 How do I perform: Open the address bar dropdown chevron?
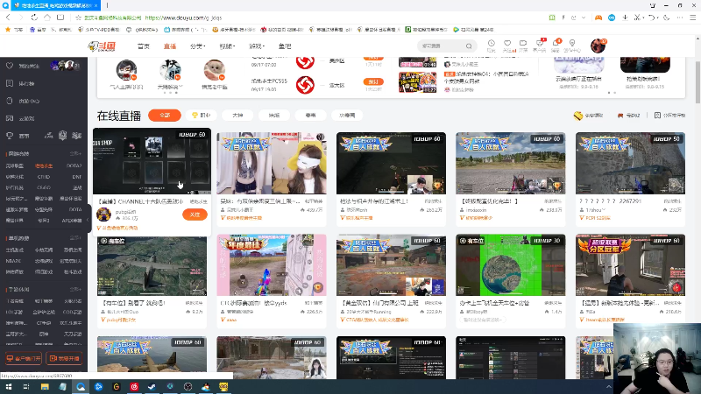click(x=584, y=18)
